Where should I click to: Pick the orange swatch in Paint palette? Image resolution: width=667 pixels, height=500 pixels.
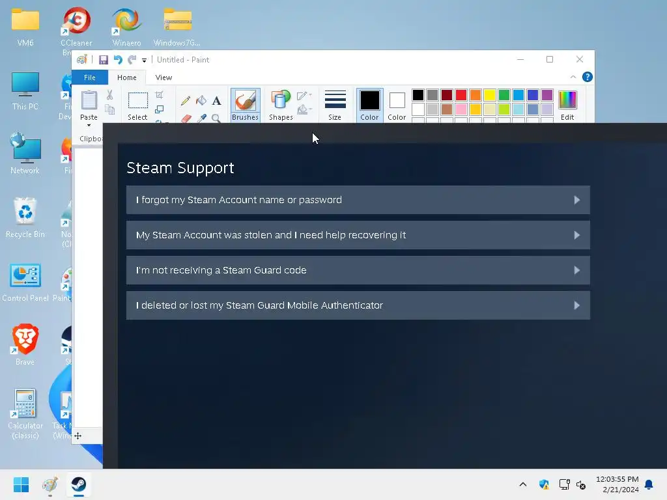pos(475,95)
